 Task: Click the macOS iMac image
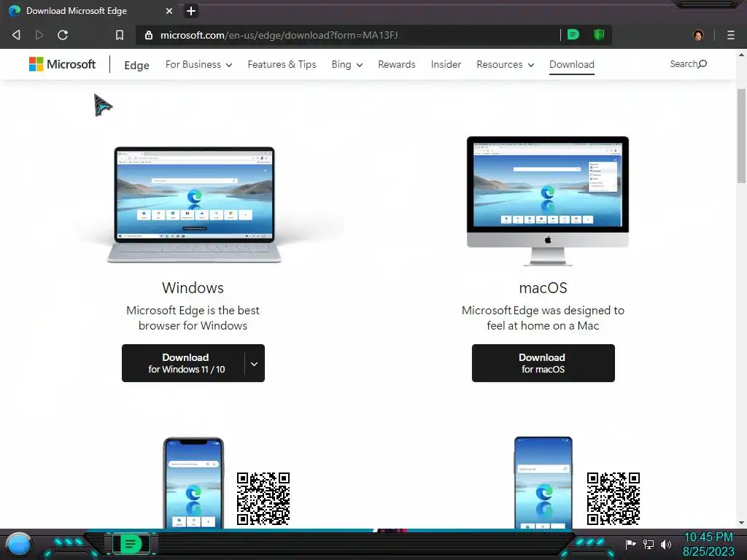tap(548, 201)
